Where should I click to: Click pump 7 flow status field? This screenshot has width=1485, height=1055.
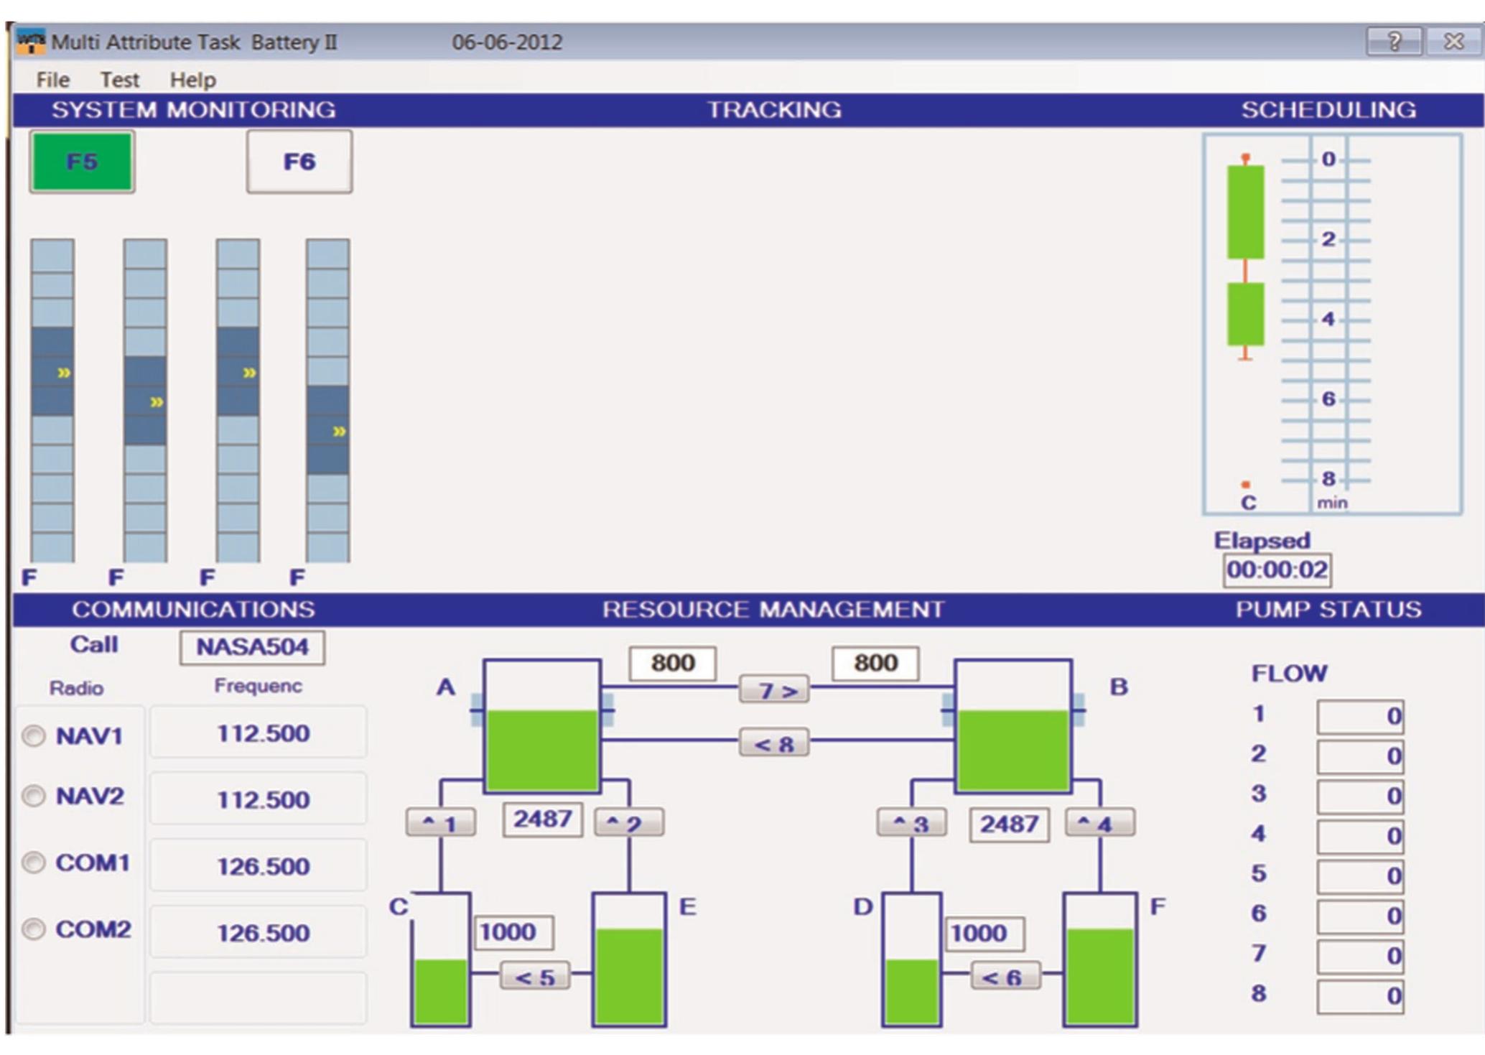pyautogui.click(x=1360, y=957)
